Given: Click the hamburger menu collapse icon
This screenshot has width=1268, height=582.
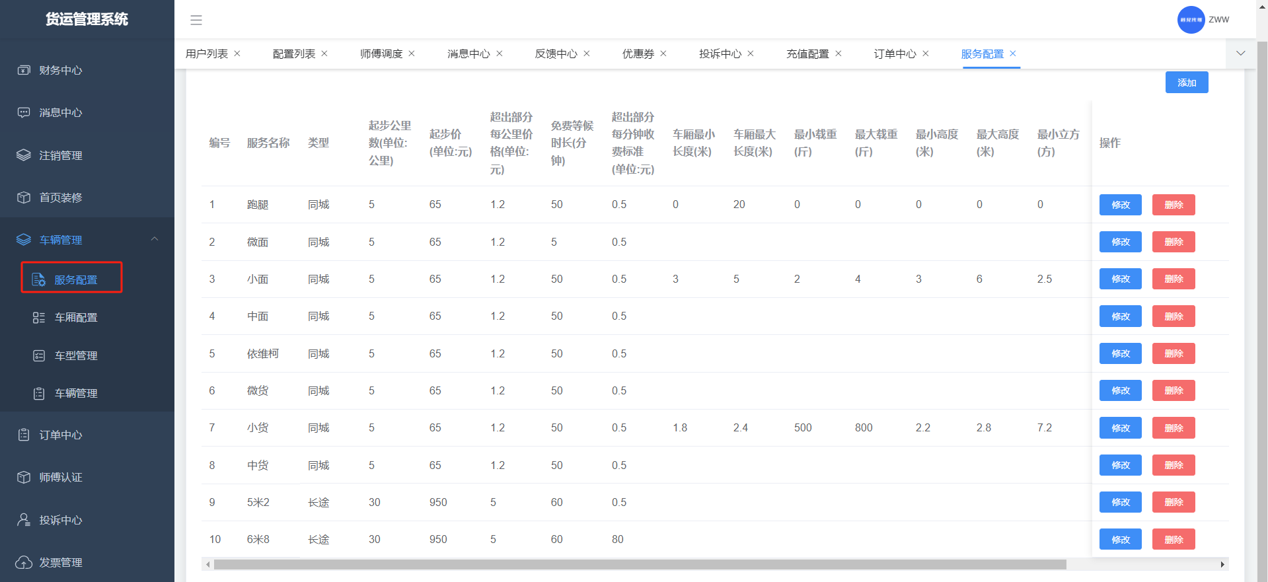Looking at the screenshot, I should (x=196, y=20).
